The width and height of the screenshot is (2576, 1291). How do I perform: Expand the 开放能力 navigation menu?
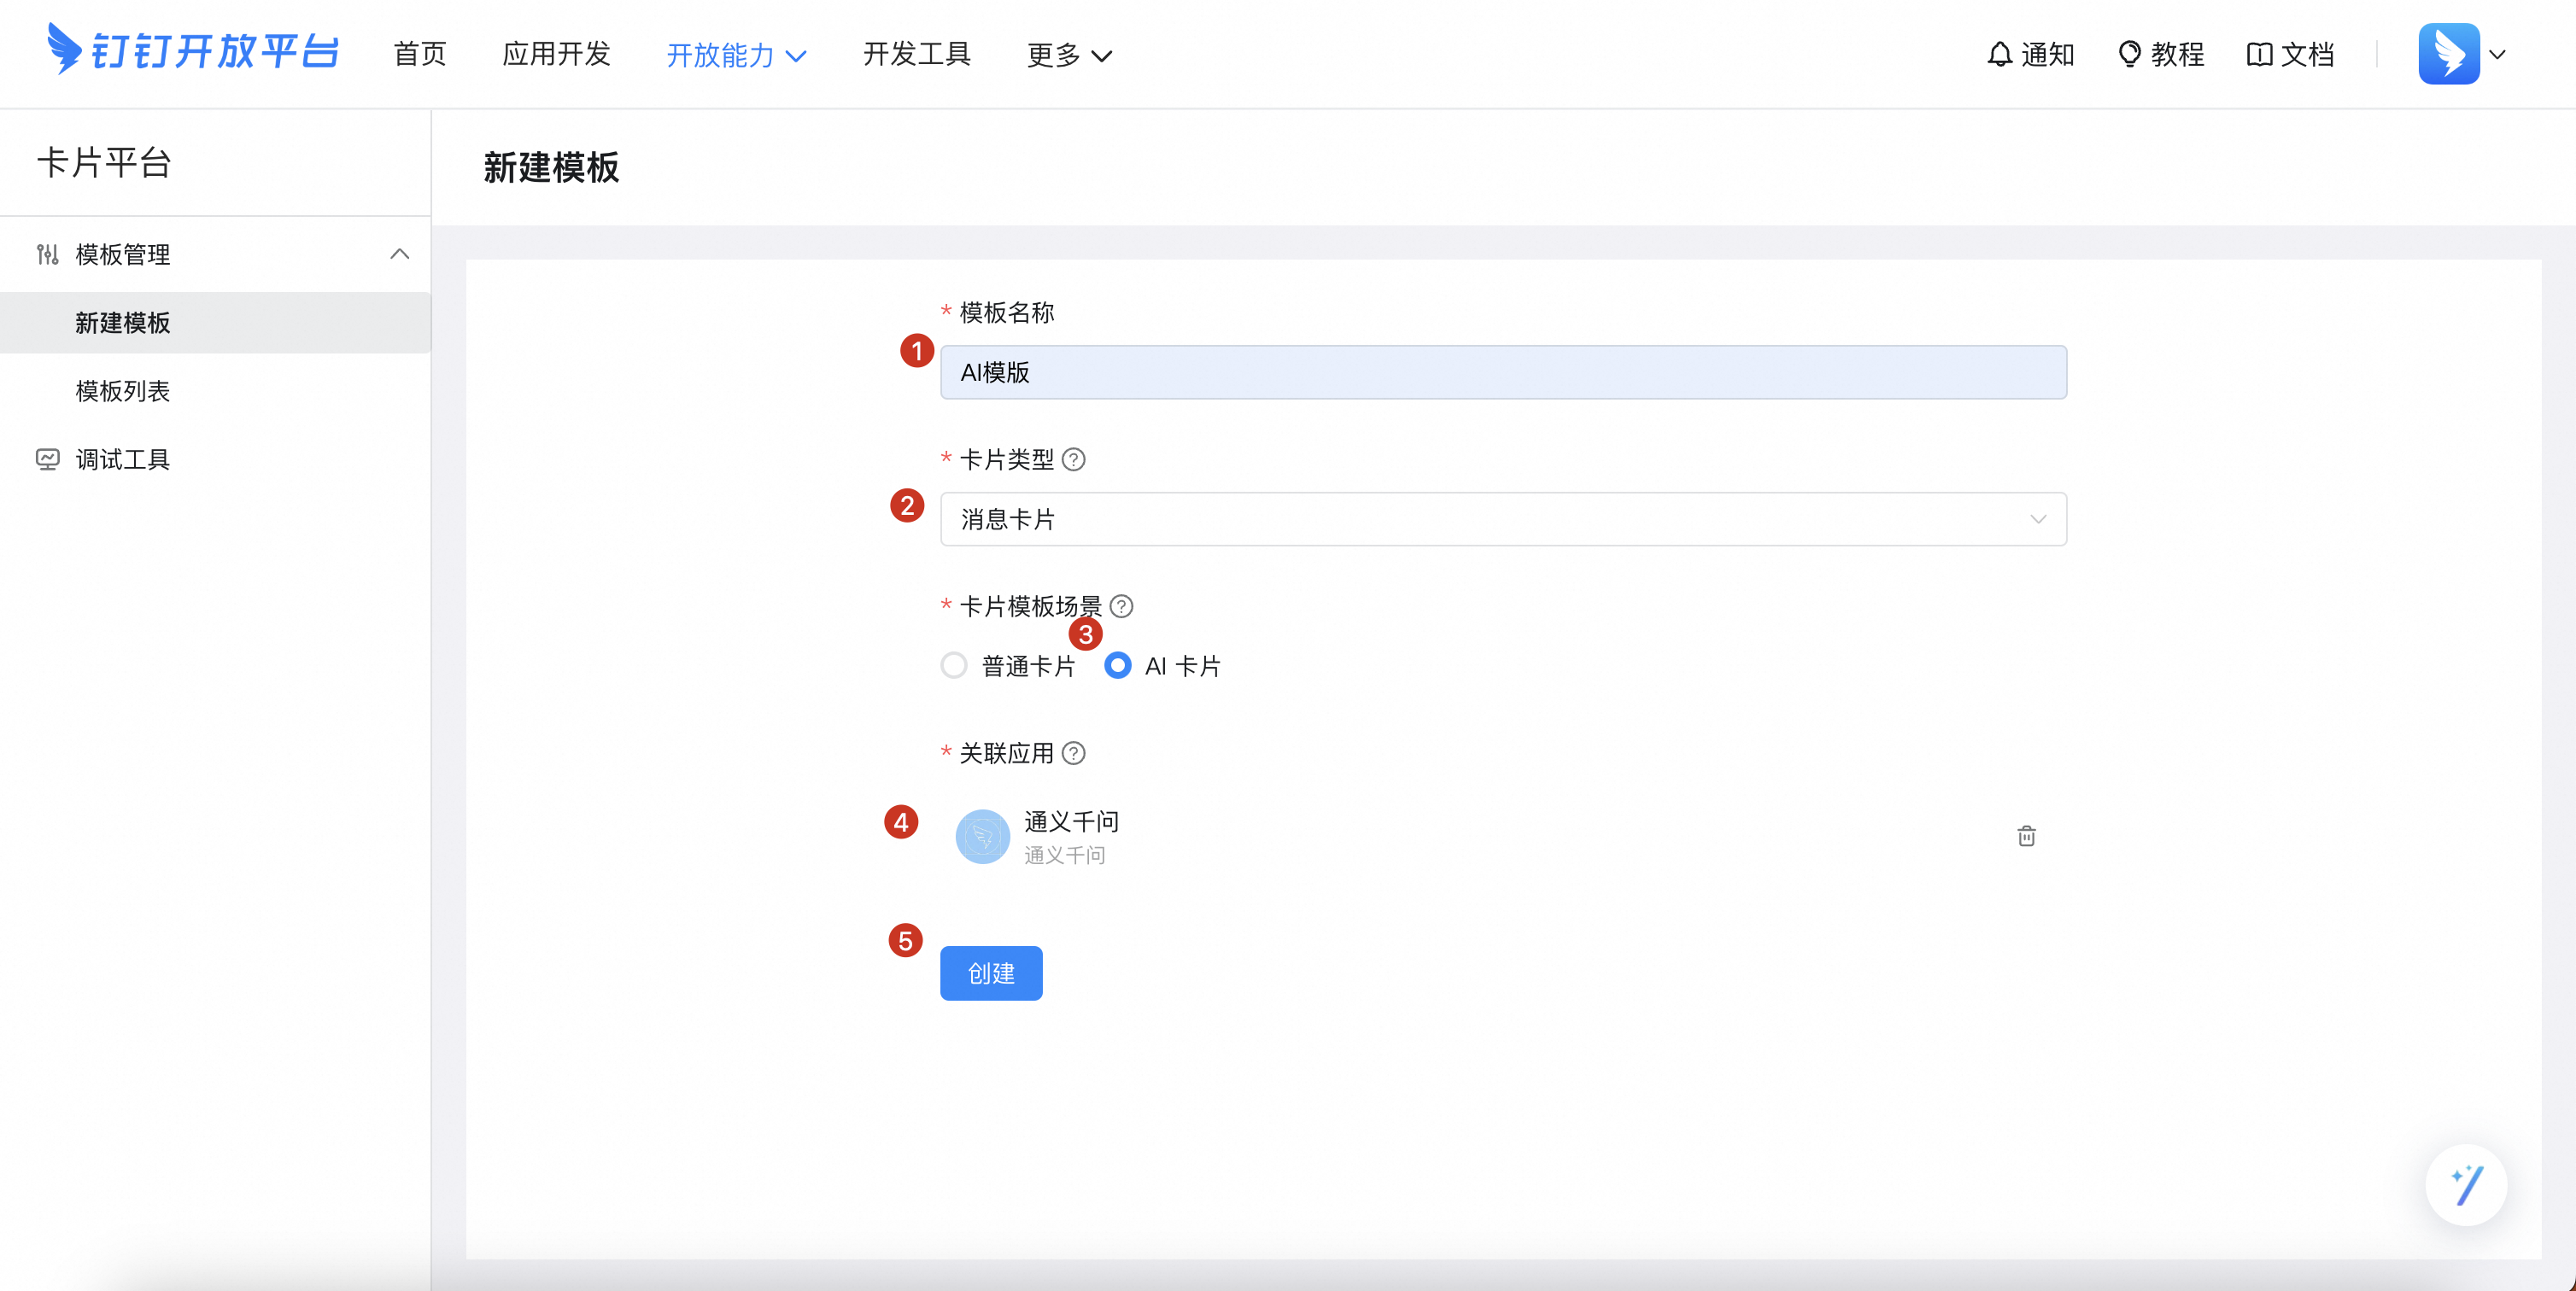click(x=735, y=55)
